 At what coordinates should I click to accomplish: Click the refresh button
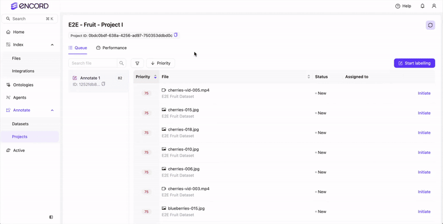click(430, 25)
